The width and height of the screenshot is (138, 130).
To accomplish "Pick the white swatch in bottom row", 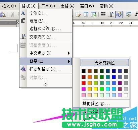I will (126, 95).
